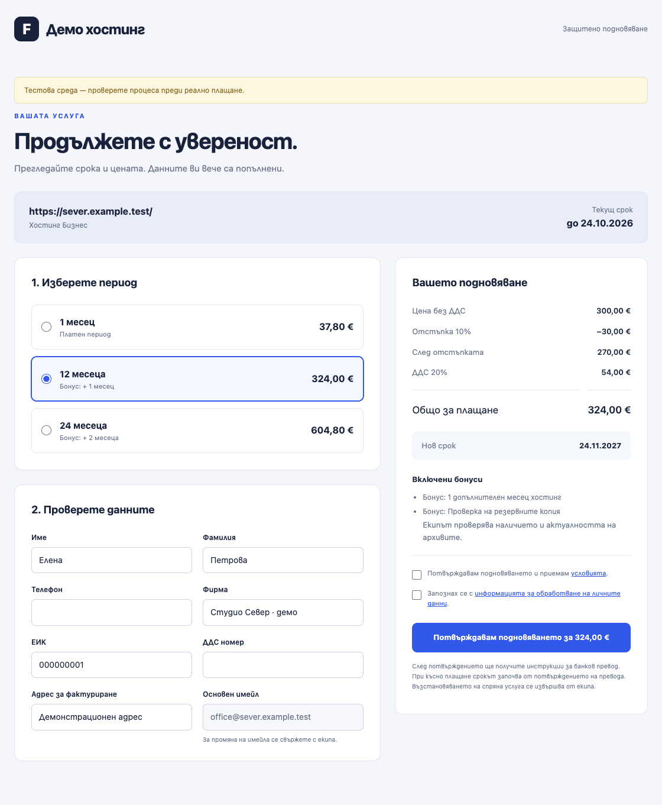Click the Име input field
662x805 pixels.
[112, 560]
